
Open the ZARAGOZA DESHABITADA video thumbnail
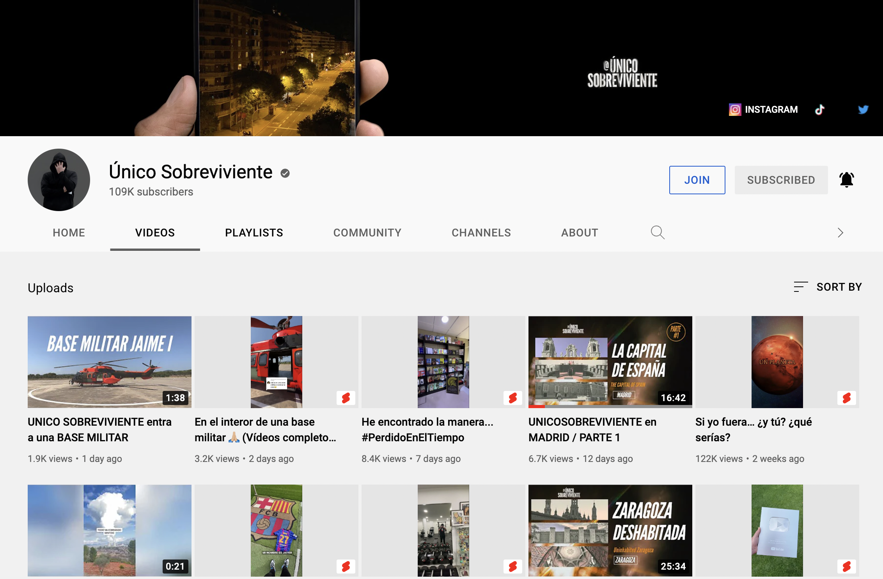tap(610, 530)
